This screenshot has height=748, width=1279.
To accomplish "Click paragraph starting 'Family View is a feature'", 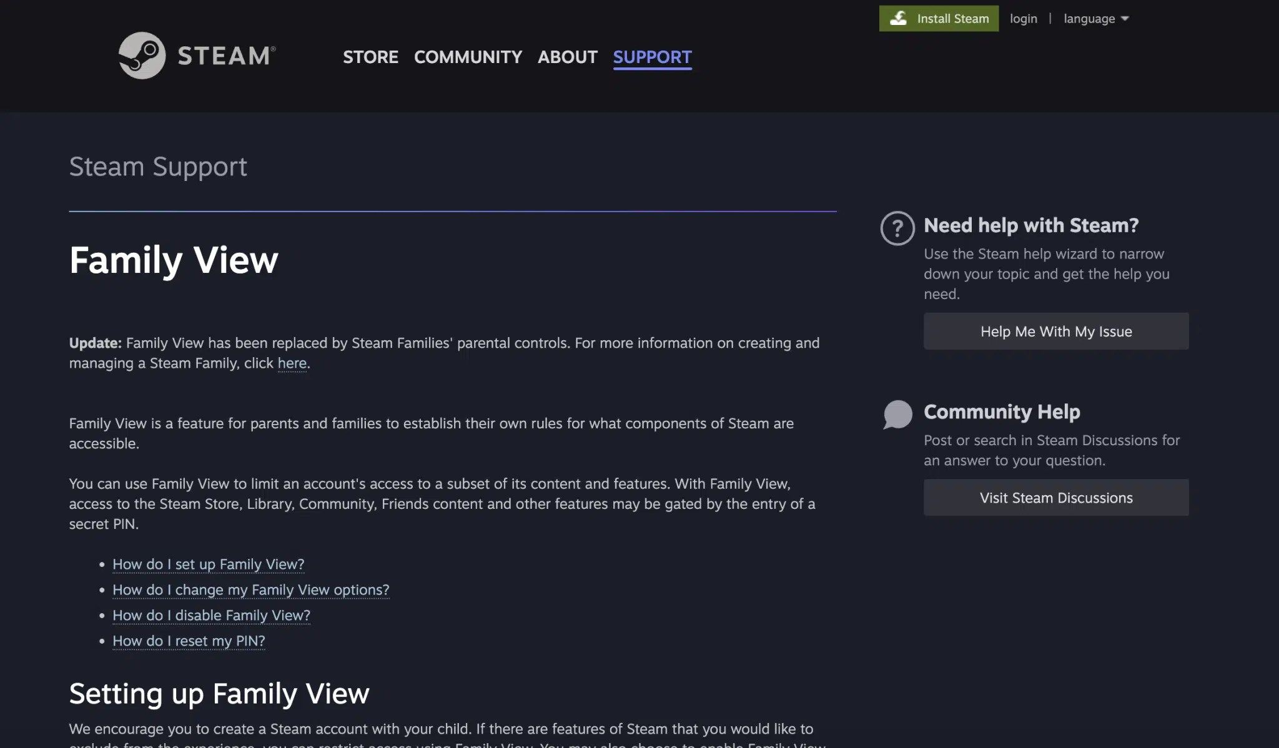I will [432, 433].
